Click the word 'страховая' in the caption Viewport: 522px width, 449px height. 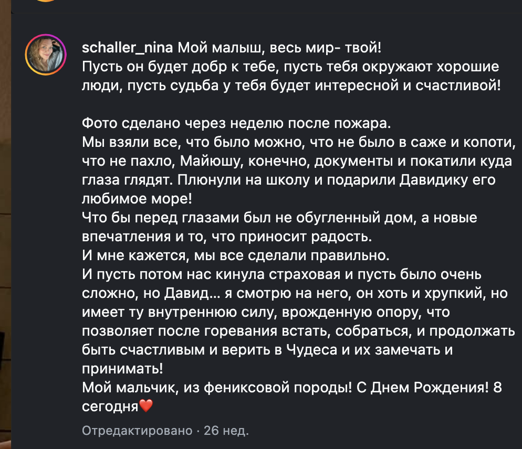coord(304,274)
